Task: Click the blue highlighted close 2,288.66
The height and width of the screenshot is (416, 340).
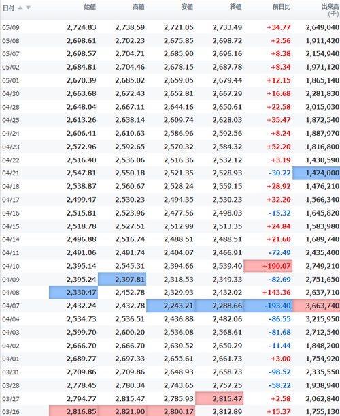Action: [x=220, y=306]
